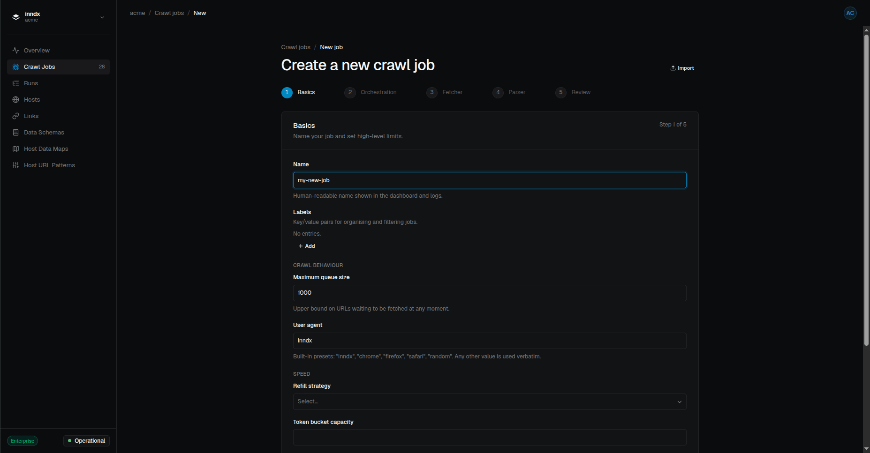The width and height of the screenshot is (870, 453).
Task: Focus the User agent input field
Action: pyautogui.click(x=490, y=341)
